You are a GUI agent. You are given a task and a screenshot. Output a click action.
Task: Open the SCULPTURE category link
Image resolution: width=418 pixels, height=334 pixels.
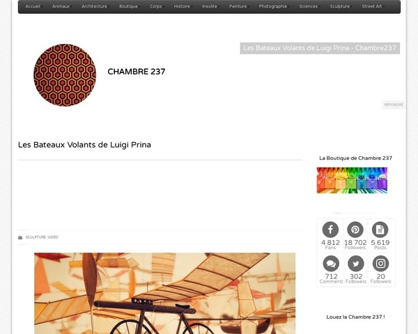[x=36, y=237]
